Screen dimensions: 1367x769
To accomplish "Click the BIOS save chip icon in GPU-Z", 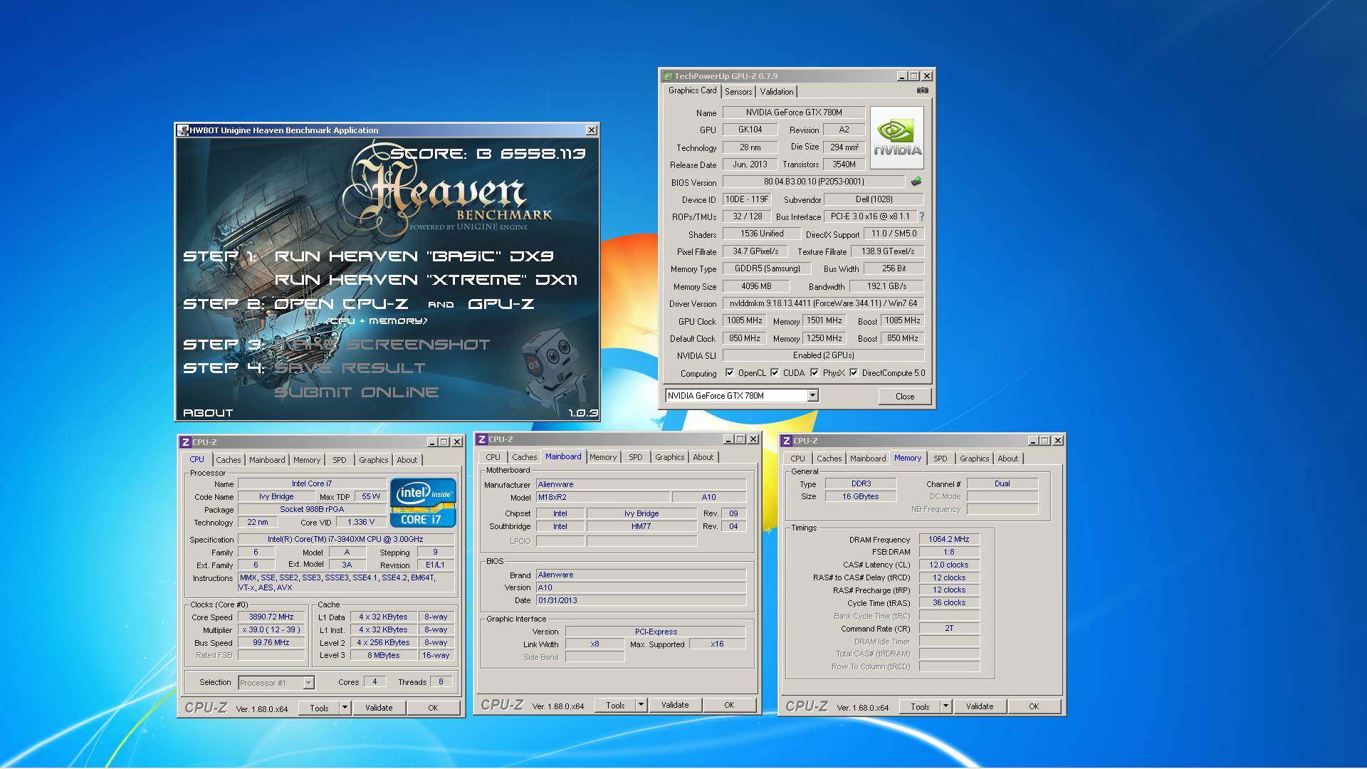I will coord(916,182).
